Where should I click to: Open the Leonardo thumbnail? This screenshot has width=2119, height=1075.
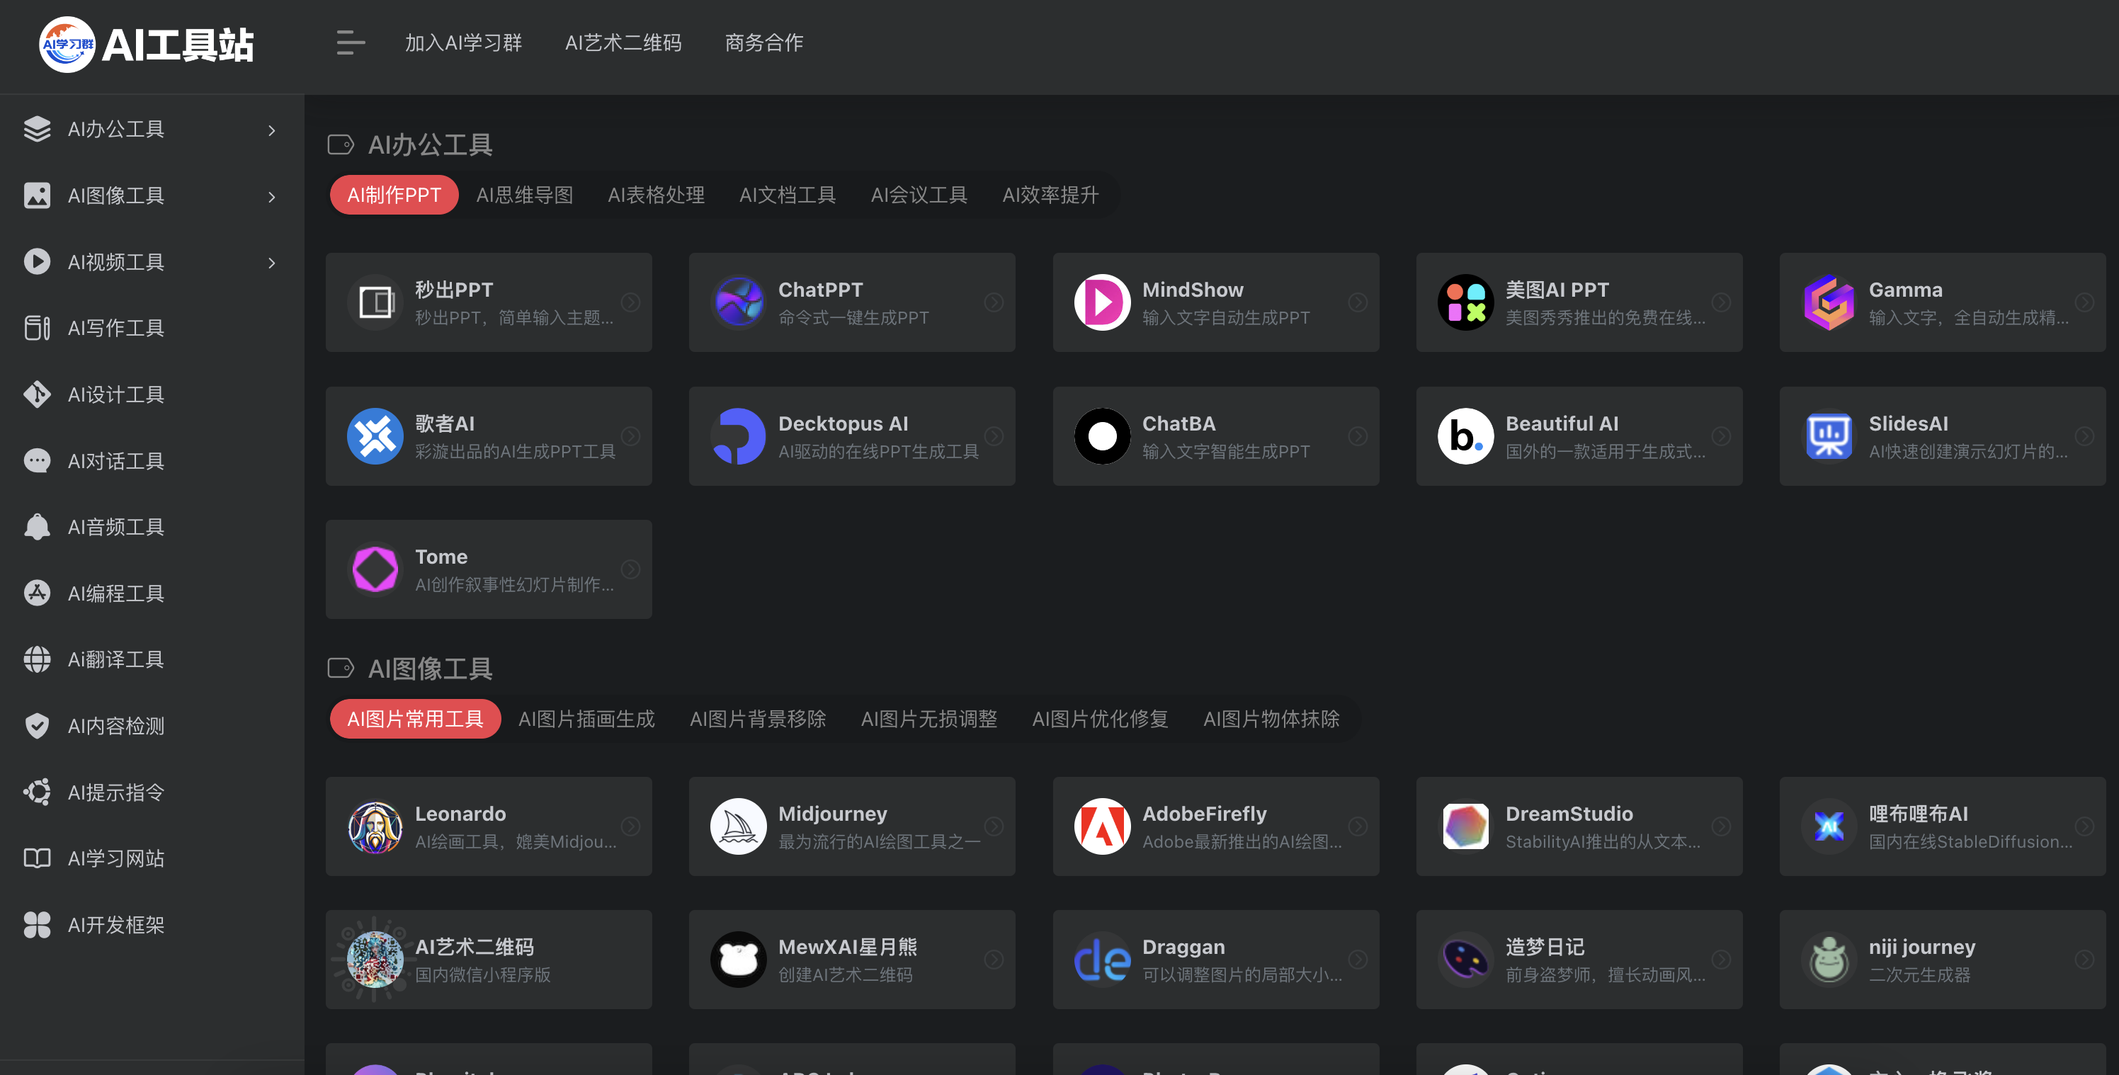tap(375, 826)
